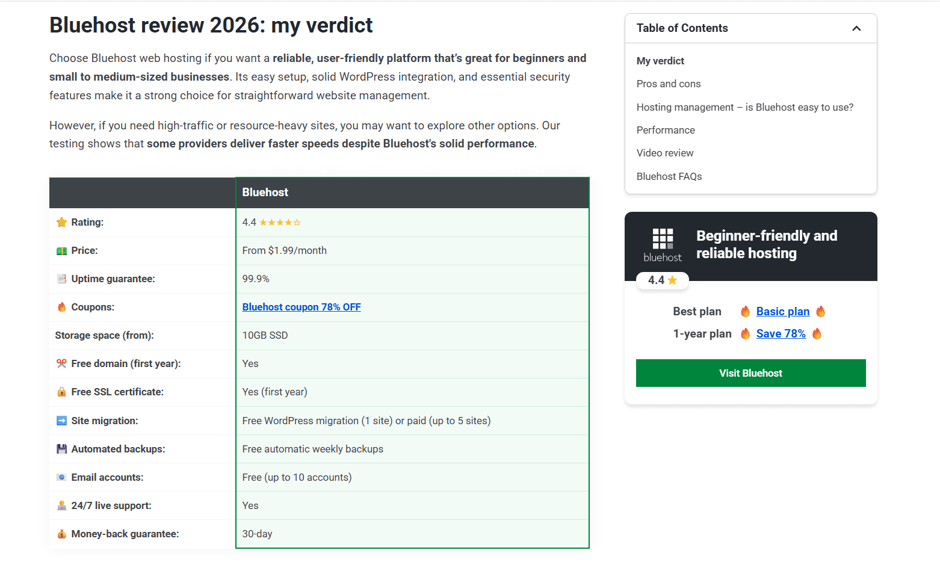This screenshot has height=565, width=940.
Task: Click the floppy disk icon beside Automated backups
Action: (61, 449)
